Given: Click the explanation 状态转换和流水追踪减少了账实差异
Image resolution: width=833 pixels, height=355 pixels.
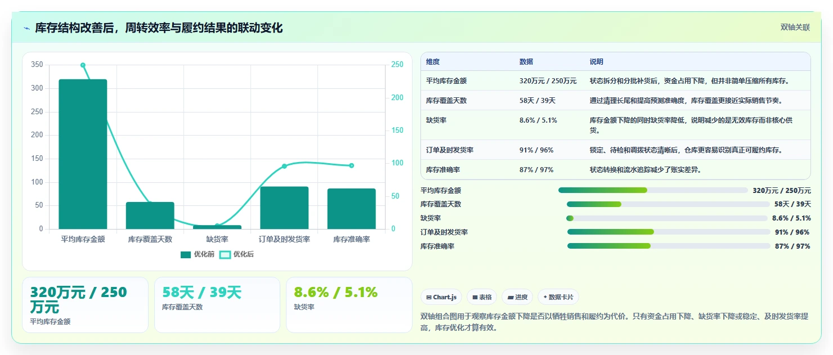Looking at the screenshot, I should tap(646, 169).
